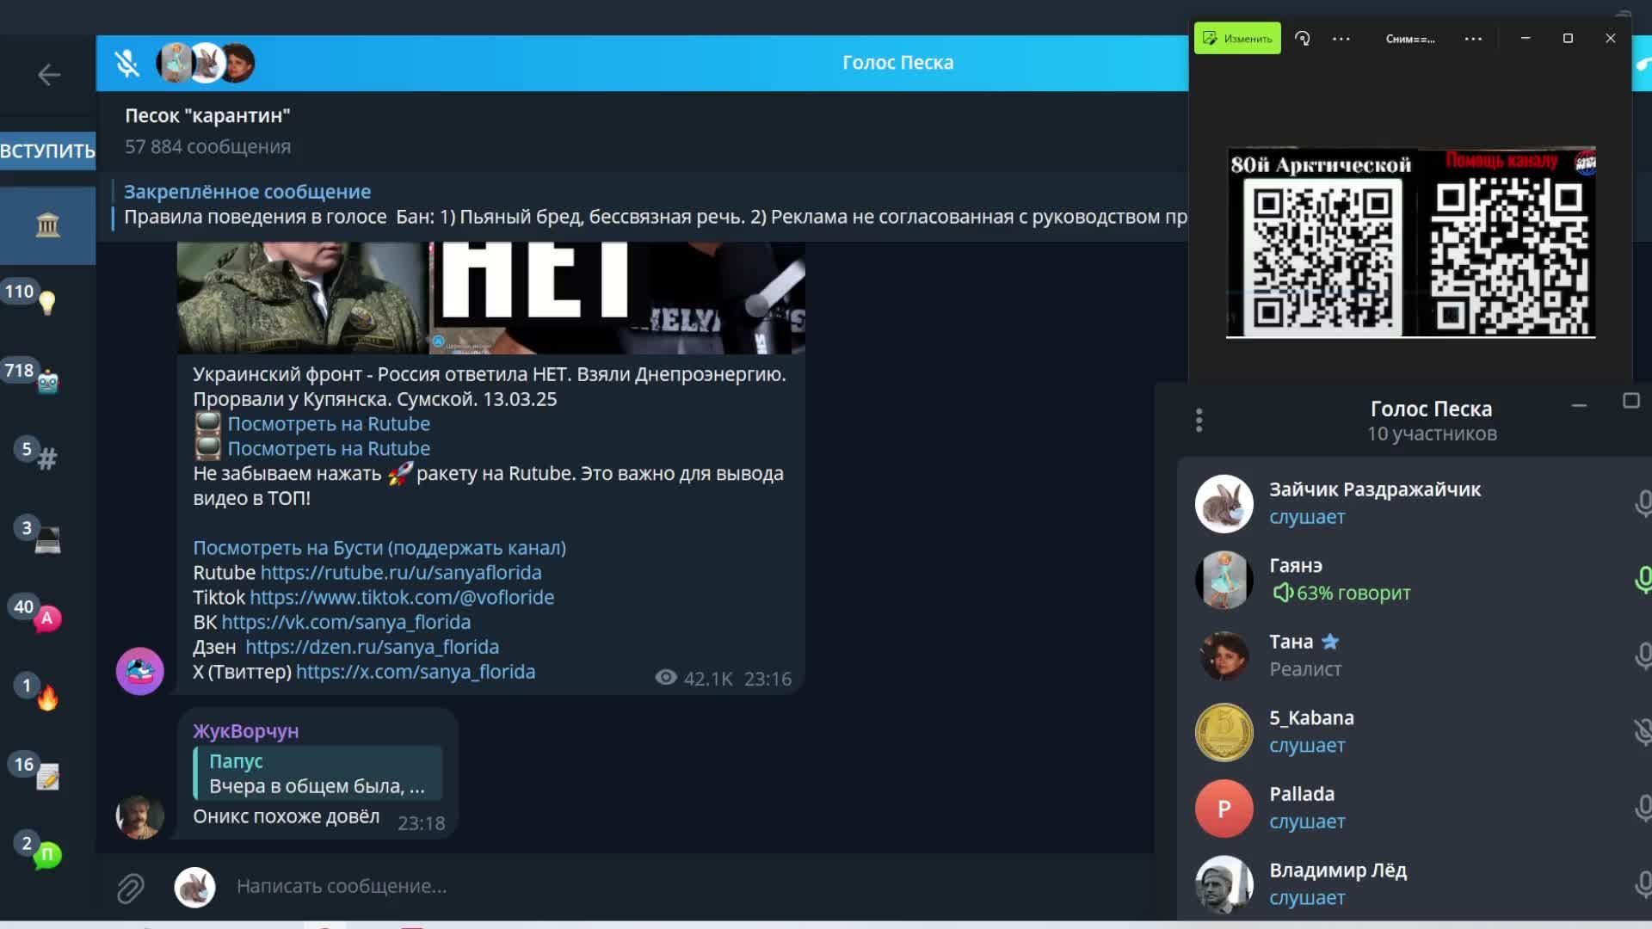
Task: Minimize the Голос Песка voice panel
Action: (x=1579, y=404)
